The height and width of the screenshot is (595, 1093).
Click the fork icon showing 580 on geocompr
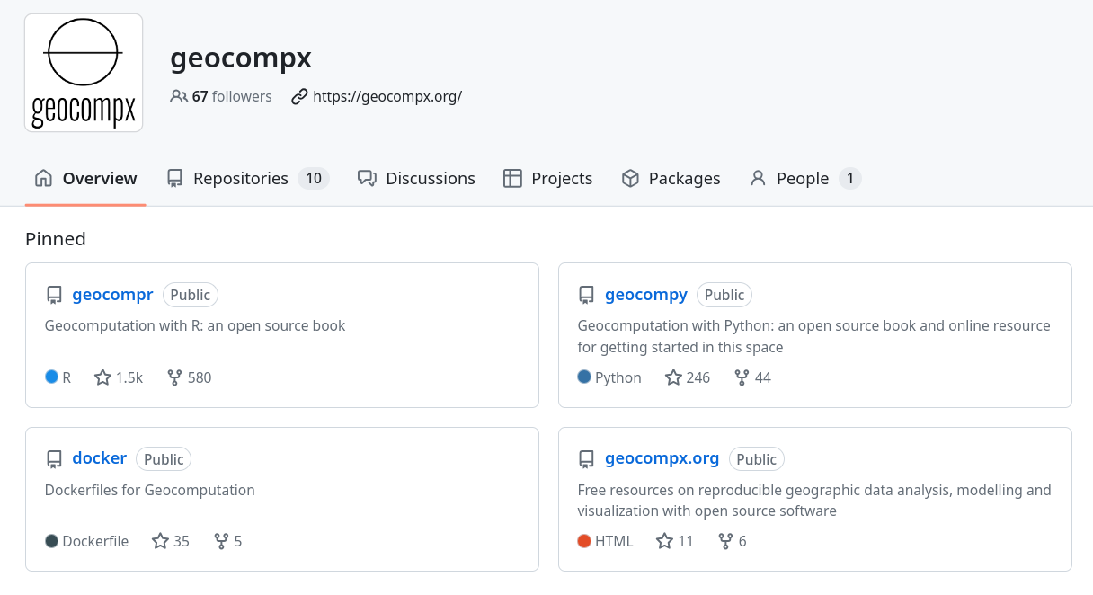coord(175,377)
